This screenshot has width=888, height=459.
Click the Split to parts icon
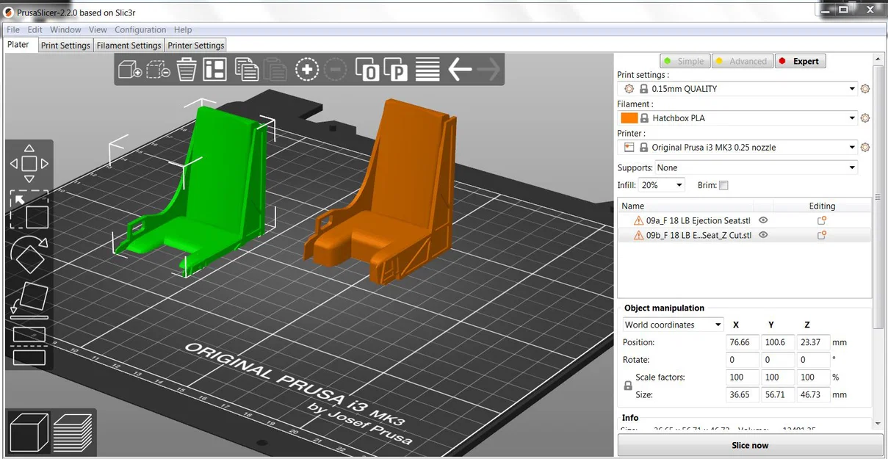coord(396,70)
